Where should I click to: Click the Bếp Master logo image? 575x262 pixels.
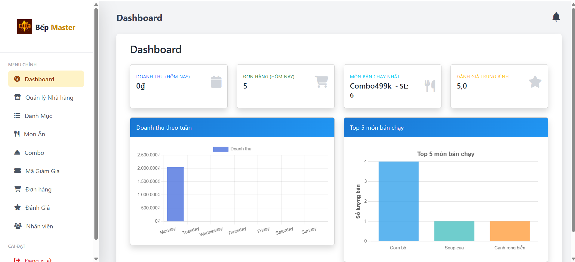[25, 27]
